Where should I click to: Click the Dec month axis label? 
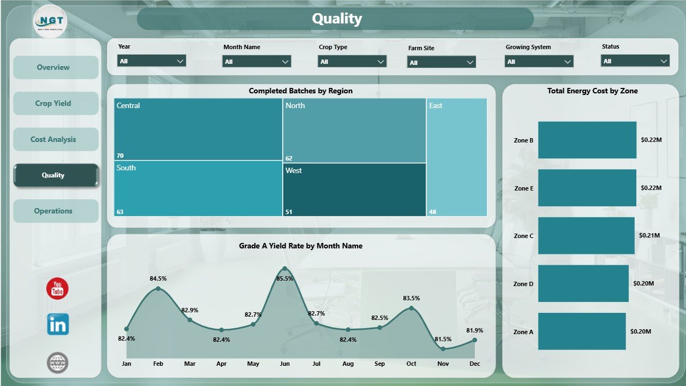(x=475, y=364)
